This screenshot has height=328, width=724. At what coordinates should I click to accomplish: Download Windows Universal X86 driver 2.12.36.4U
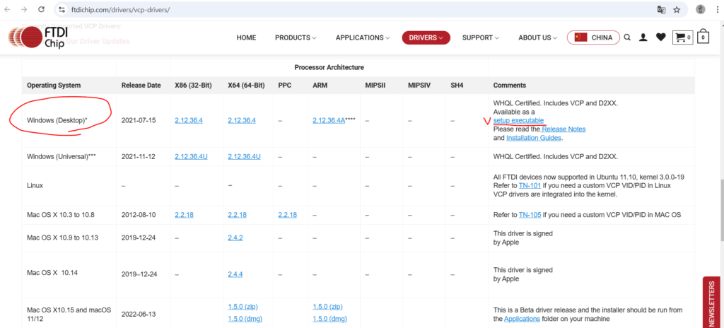point(191,157)
